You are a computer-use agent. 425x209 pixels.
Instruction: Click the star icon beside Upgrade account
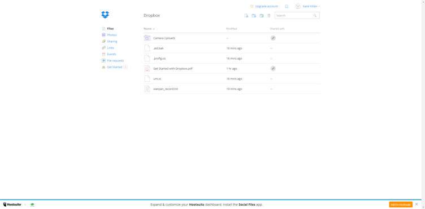pos(252,6)
